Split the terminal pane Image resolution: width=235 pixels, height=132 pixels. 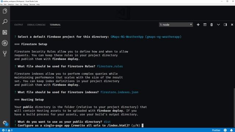pyautogui.click(x=205, y=25)
